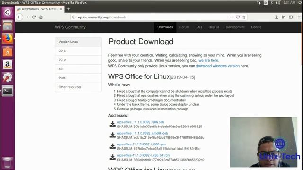
Task: Open page actions three-dot menu
Action: pyautogui.click(x=232, y=17)
